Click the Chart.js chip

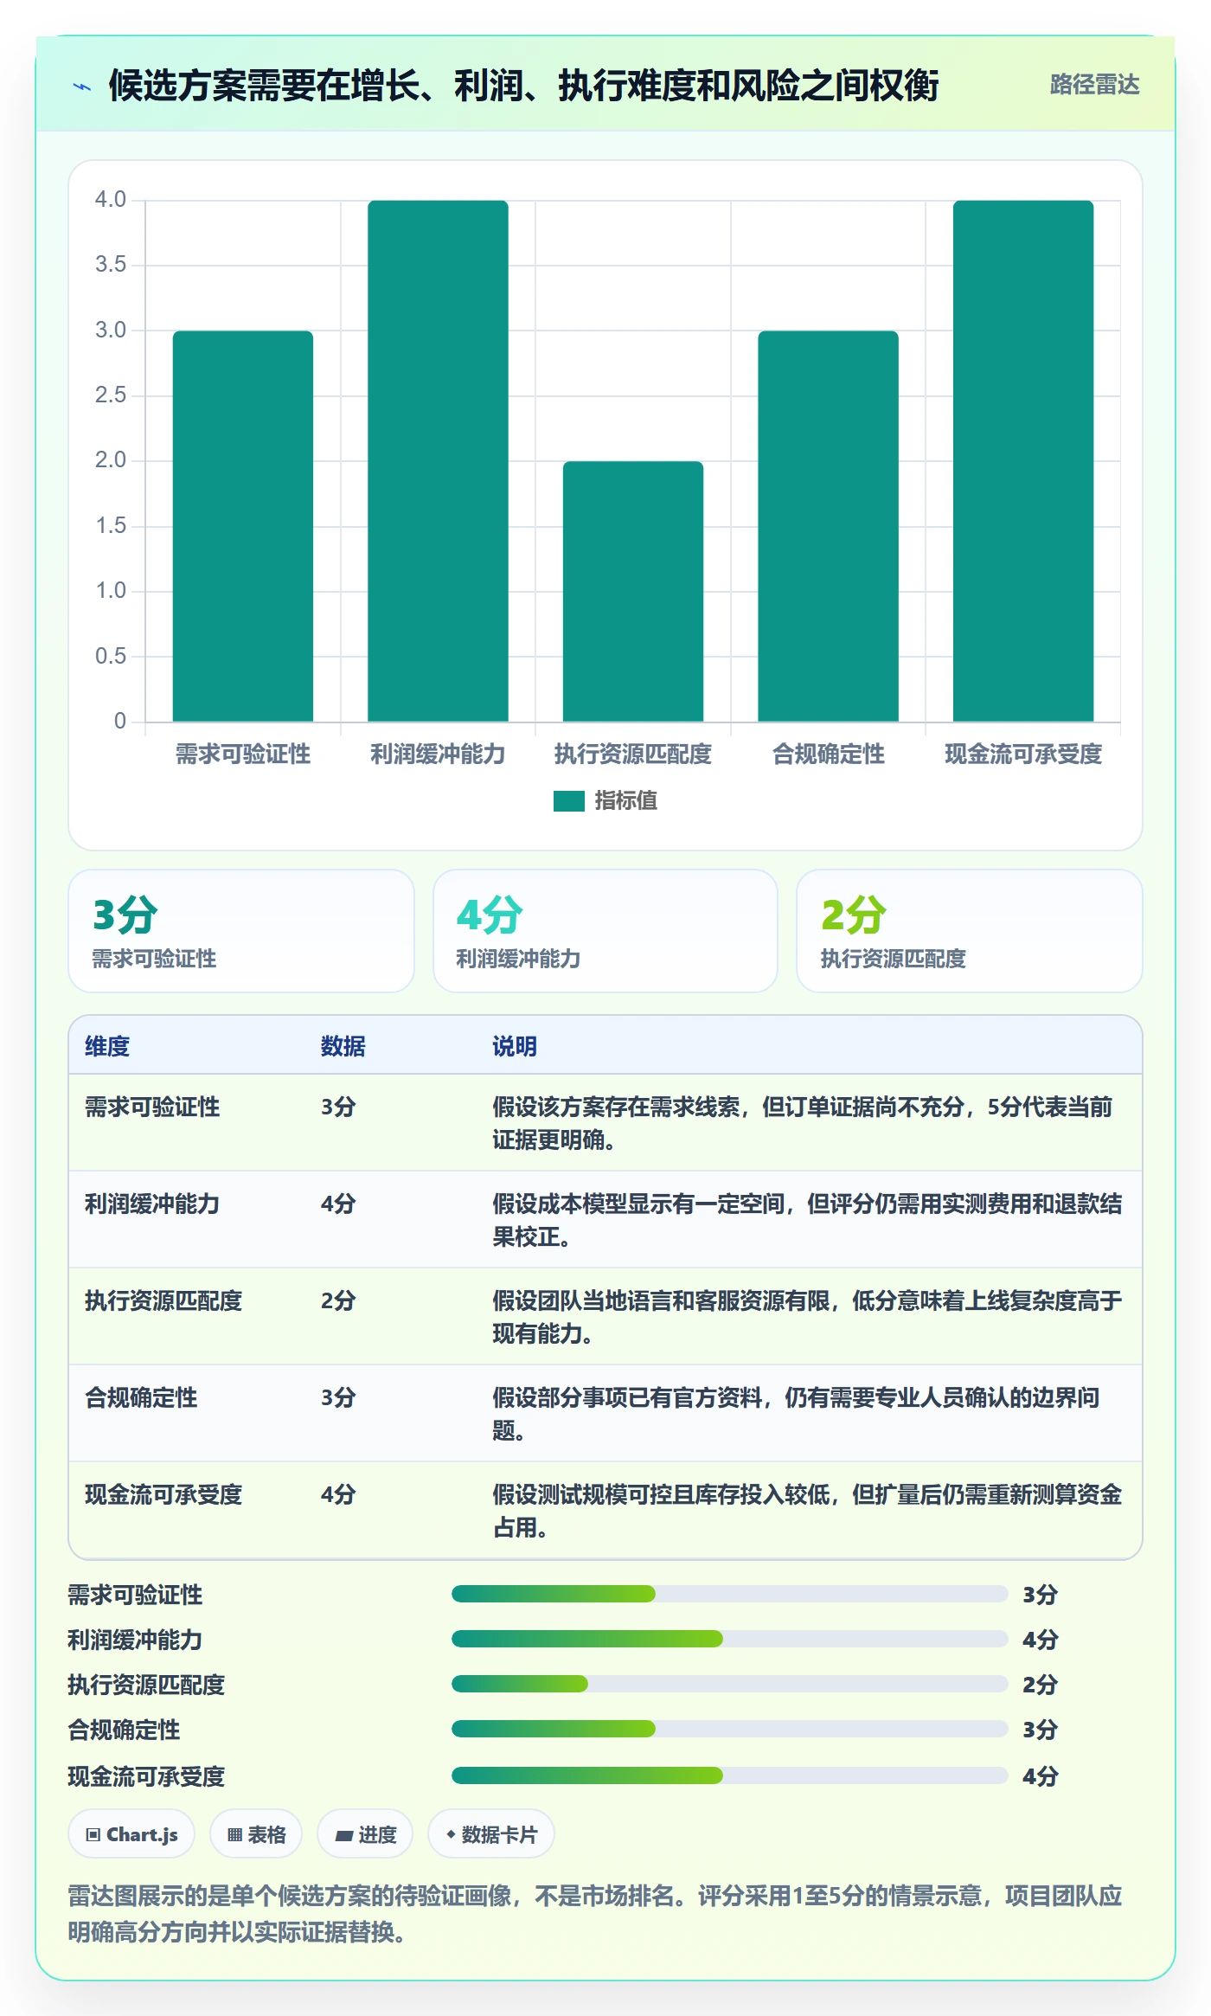coord(131,1834)
